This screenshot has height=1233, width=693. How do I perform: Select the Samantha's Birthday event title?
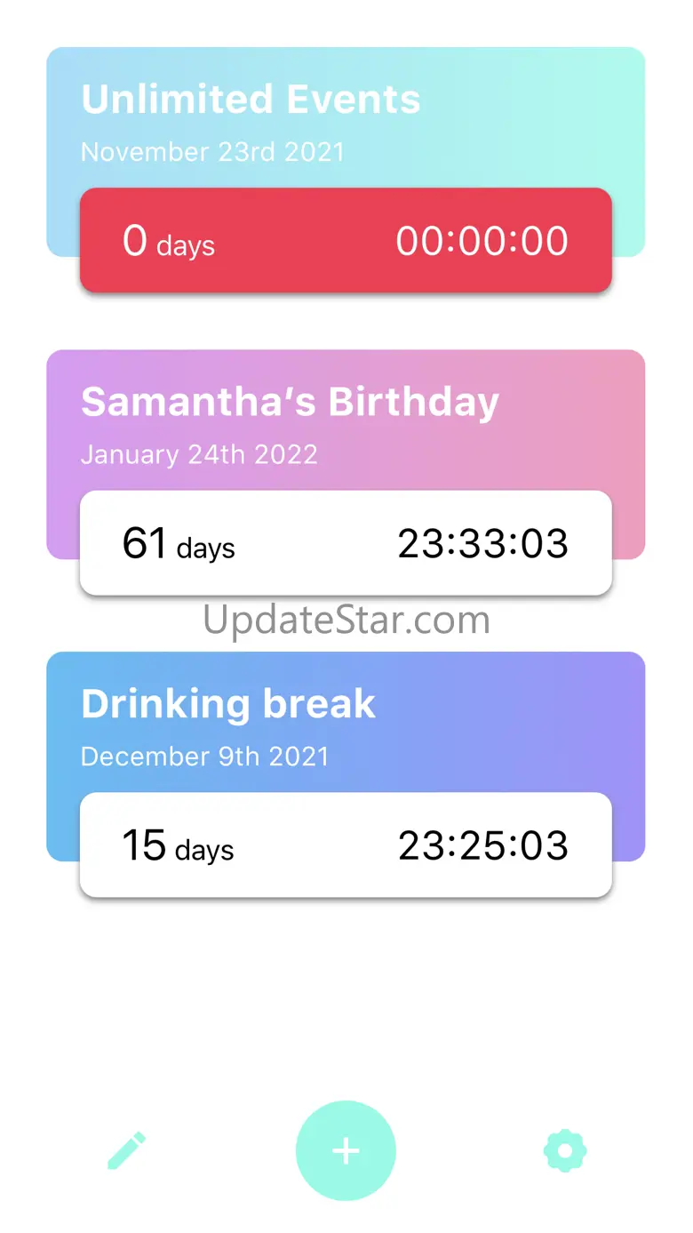(x=290, y=402)
